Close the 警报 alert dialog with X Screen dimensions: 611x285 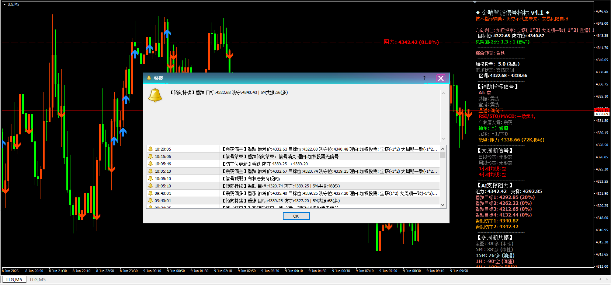click(x=441, y=78)
